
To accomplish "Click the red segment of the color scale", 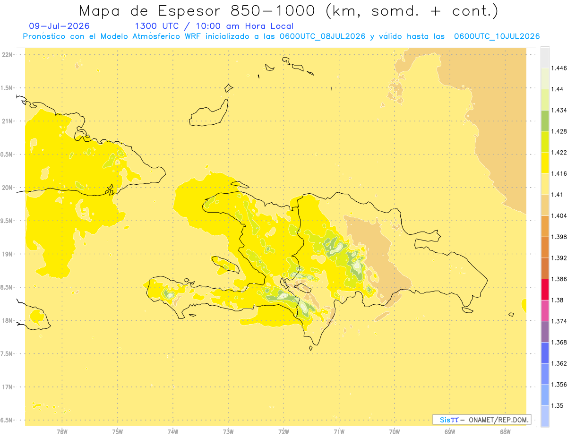I will [x=545, y=289].
